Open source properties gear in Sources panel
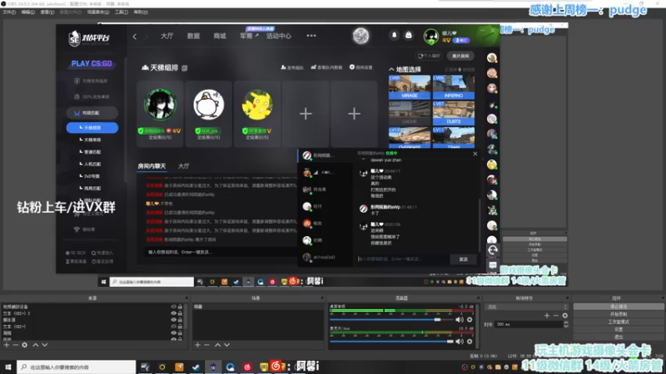Image resolution: width=666 pixels, height=374 pixels. click(x=25, y=345)
